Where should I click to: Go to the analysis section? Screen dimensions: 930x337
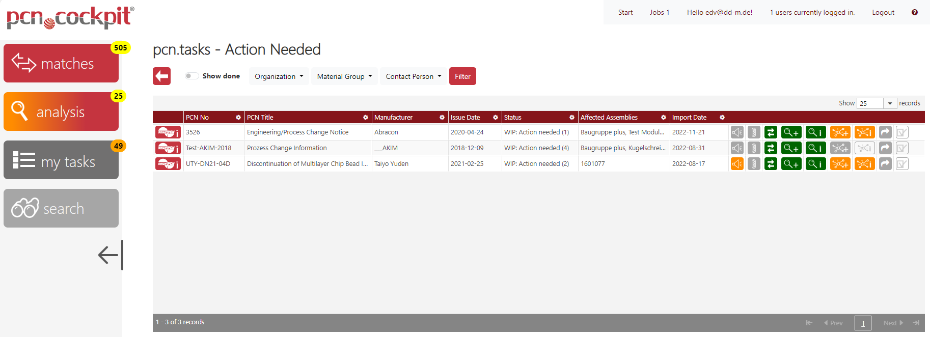coord(61,111)
